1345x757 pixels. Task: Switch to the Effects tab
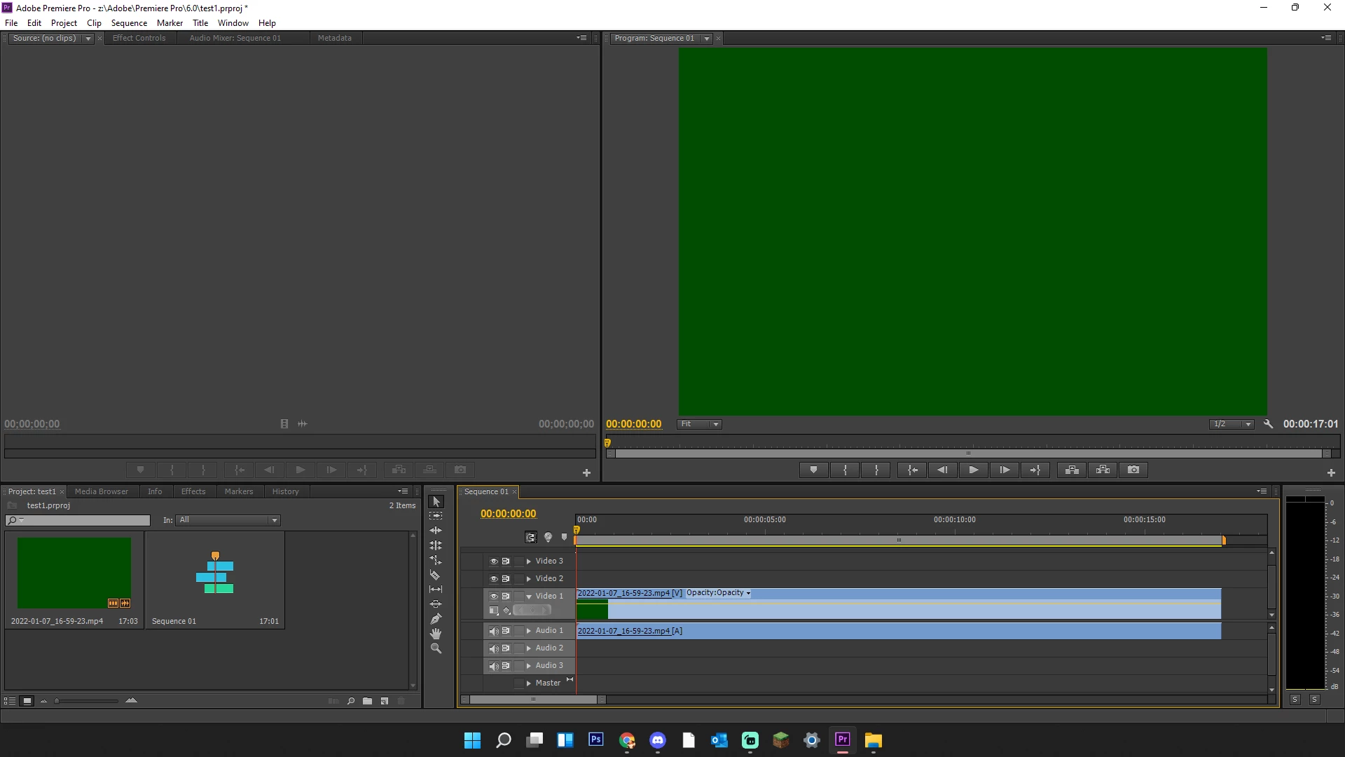tap(193, 491)
